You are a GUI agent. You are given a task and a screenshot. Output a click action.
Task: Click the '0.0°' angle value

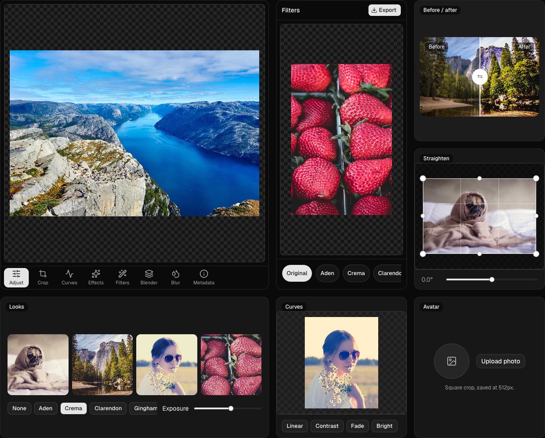[427, 280]
